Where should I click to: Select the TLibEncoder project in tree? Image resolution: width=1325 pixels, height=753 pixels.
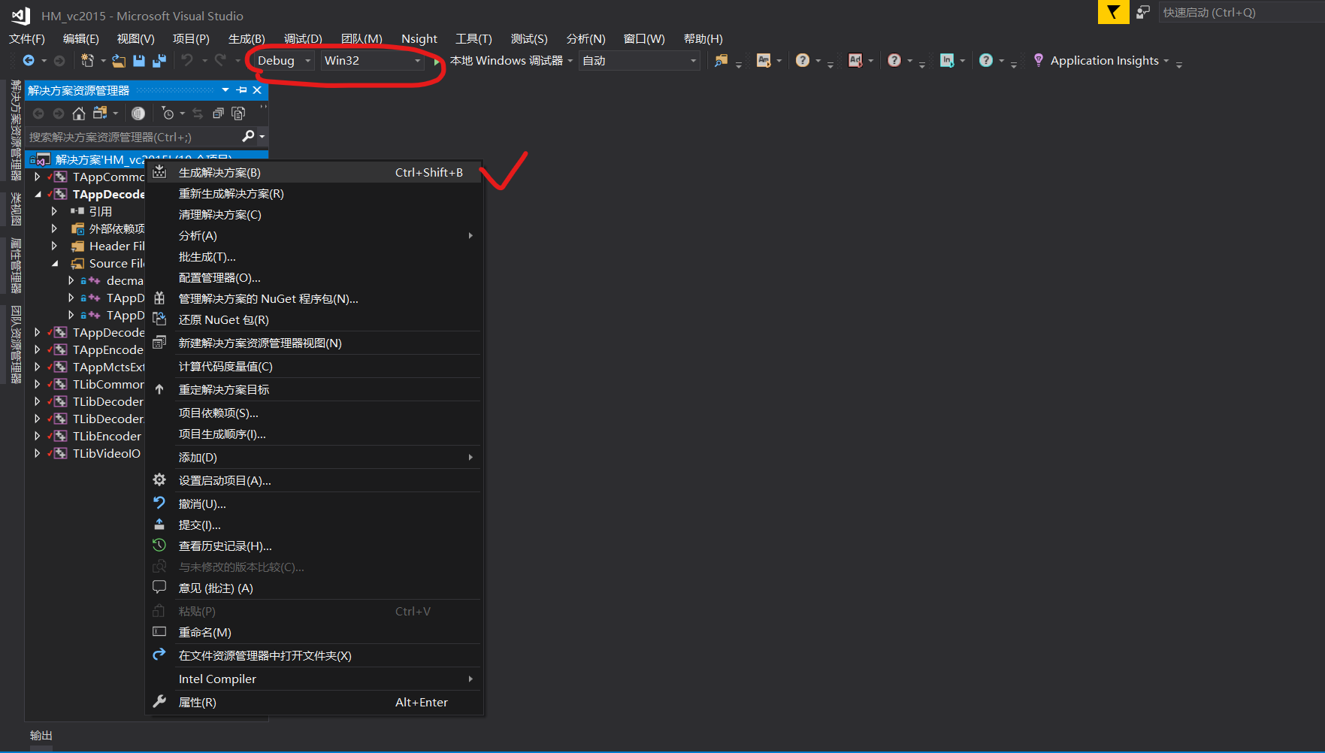tap(107, 437)
